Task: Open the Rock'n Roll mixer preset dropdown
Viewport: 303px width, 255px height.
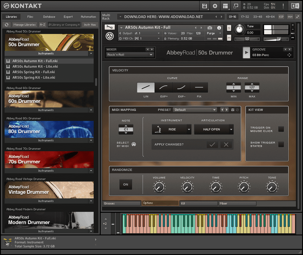Action: (130, 54)
